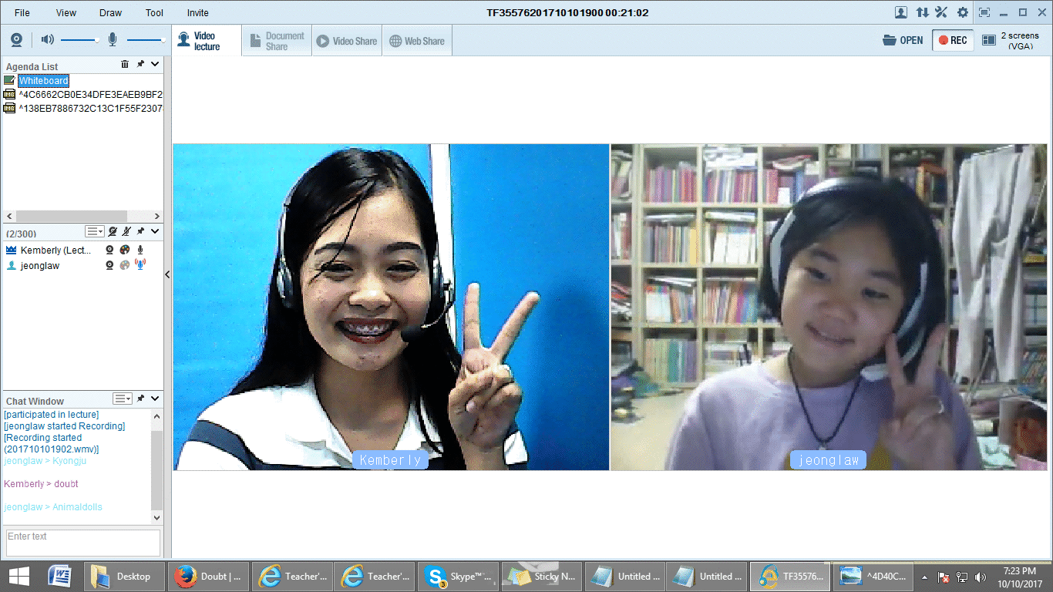Image resolution: width=1053 pixels, height=592 pixels.
Task: Click the up-down arrows network icon
Action: pyautogui.click(x=922, y=12)
